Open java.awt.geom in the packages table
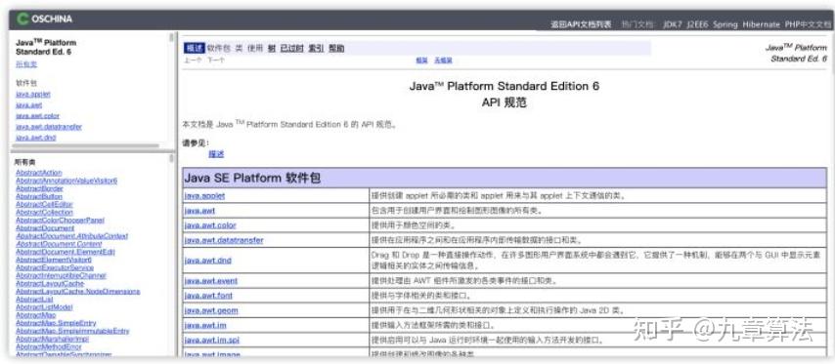835x364 pixels. 211,310
